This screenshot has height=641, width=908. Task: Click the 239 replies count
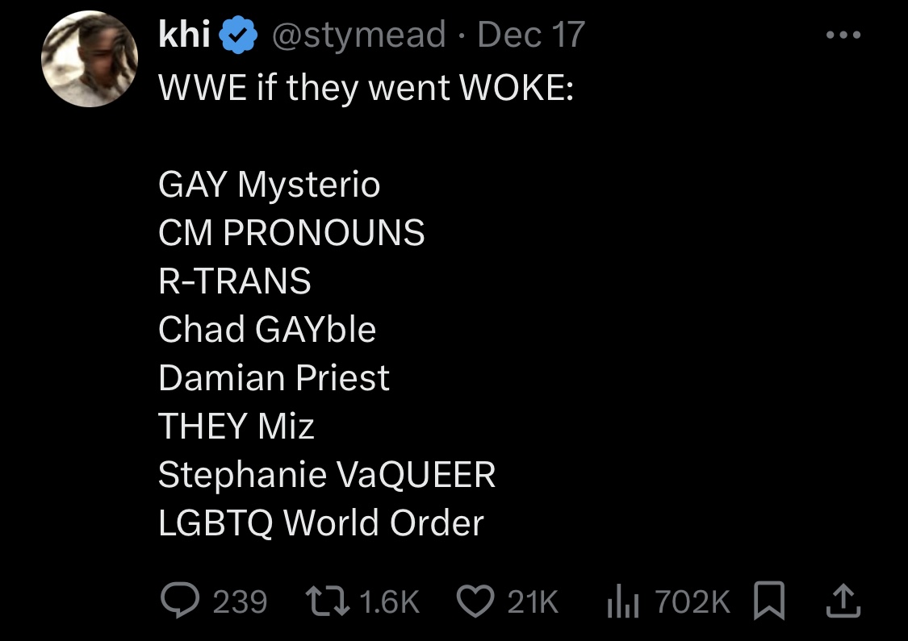click(x=239, y=601)
